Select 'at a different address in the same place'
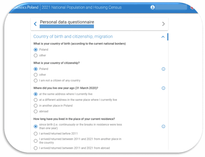Image resolution: width=205 pixels, height=157 pixels. click(36, 100)
